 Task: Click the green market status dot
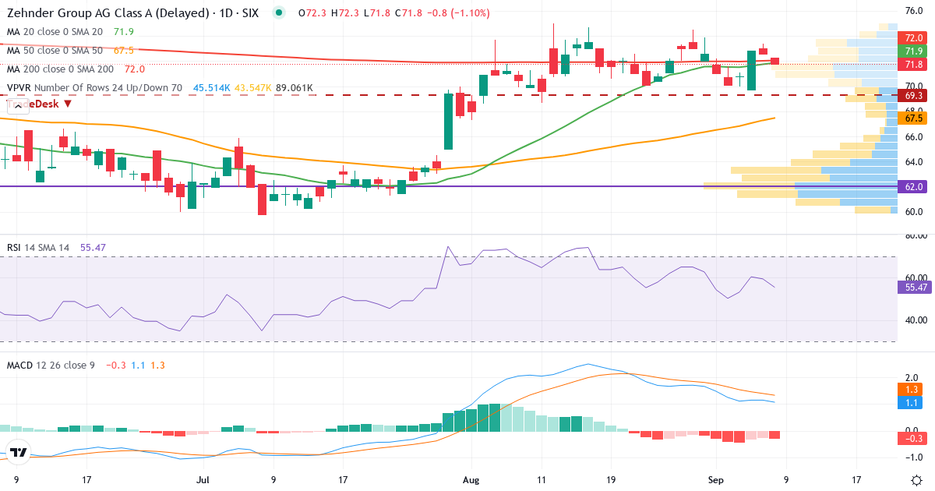coord(278,13)
